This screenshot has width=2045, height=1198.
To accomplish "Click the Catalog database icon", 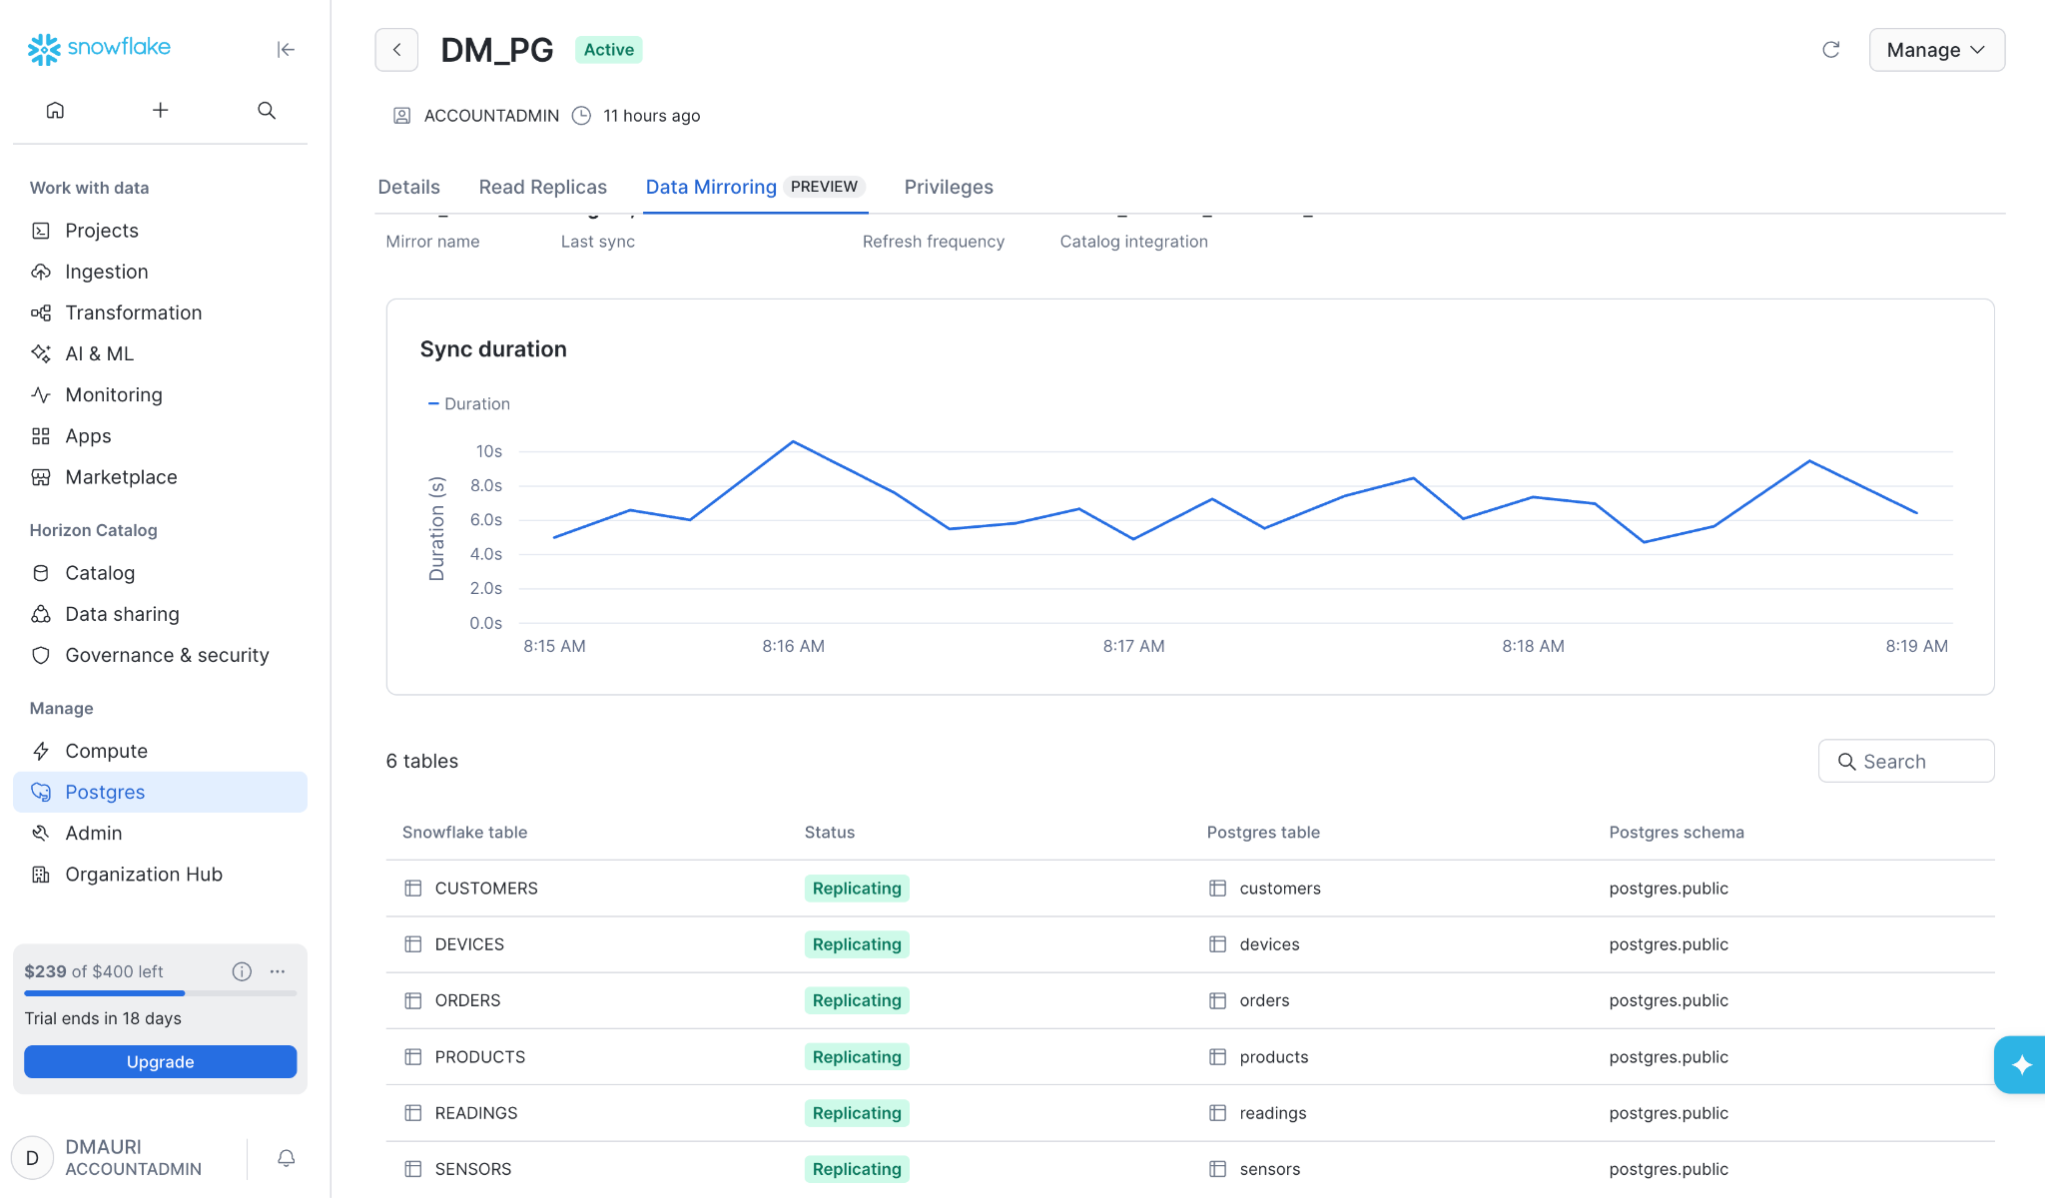I will coord(41,573).
